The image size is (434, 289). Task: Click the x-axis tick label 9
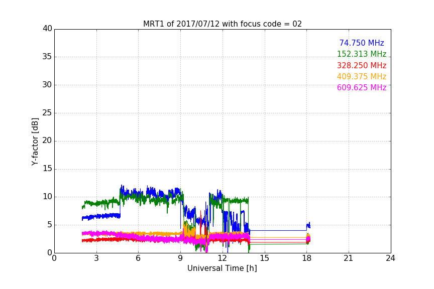point(180,258)
